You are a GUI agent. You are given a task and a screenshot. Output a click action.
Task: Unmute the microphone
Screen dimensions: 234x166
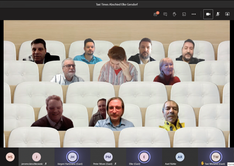pyautogui.click(x=218, y=14)
